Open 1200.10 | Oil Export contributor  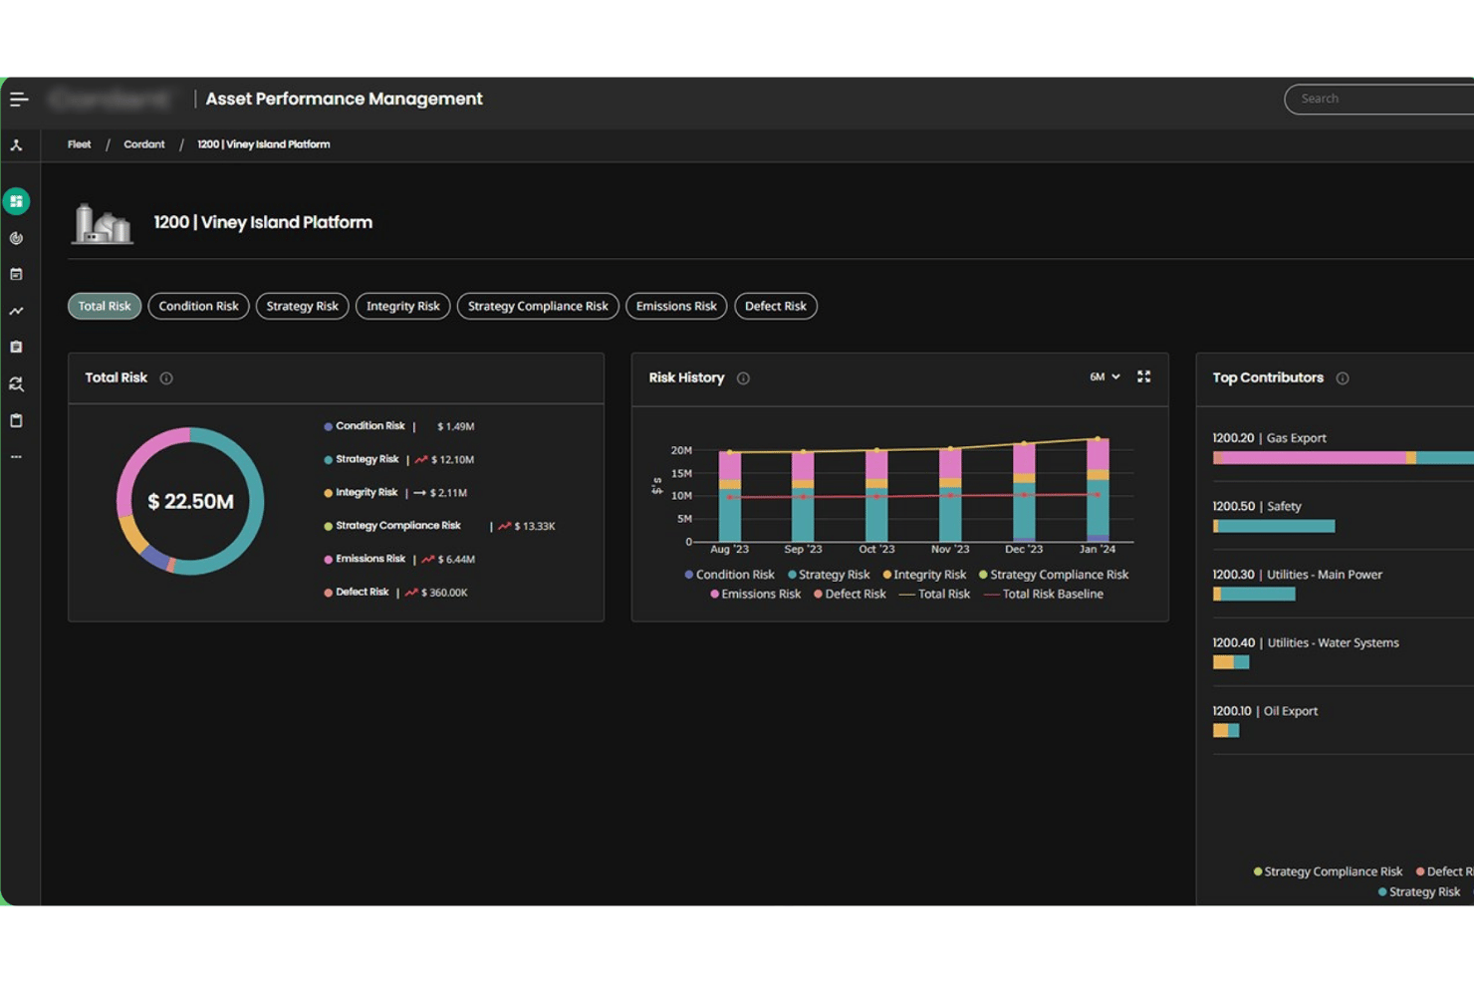[x=1265, y=711]
